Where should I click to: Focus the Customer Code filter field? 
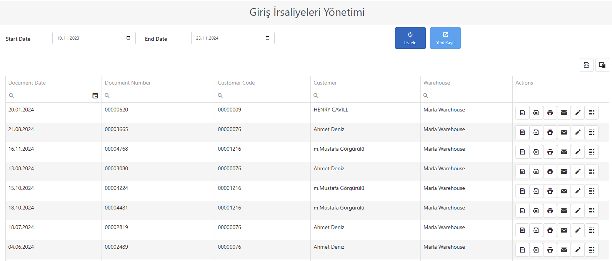coord(263,96)
